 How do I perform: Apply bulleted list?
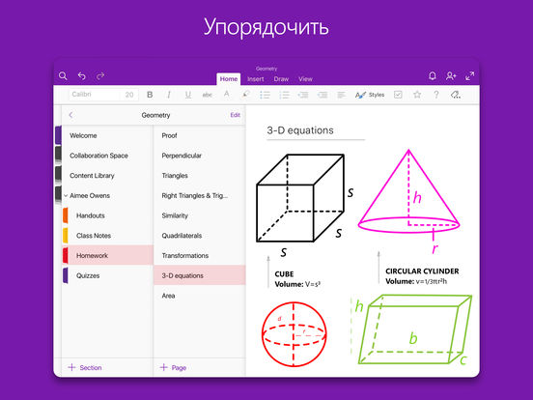(x=265, y=95)
